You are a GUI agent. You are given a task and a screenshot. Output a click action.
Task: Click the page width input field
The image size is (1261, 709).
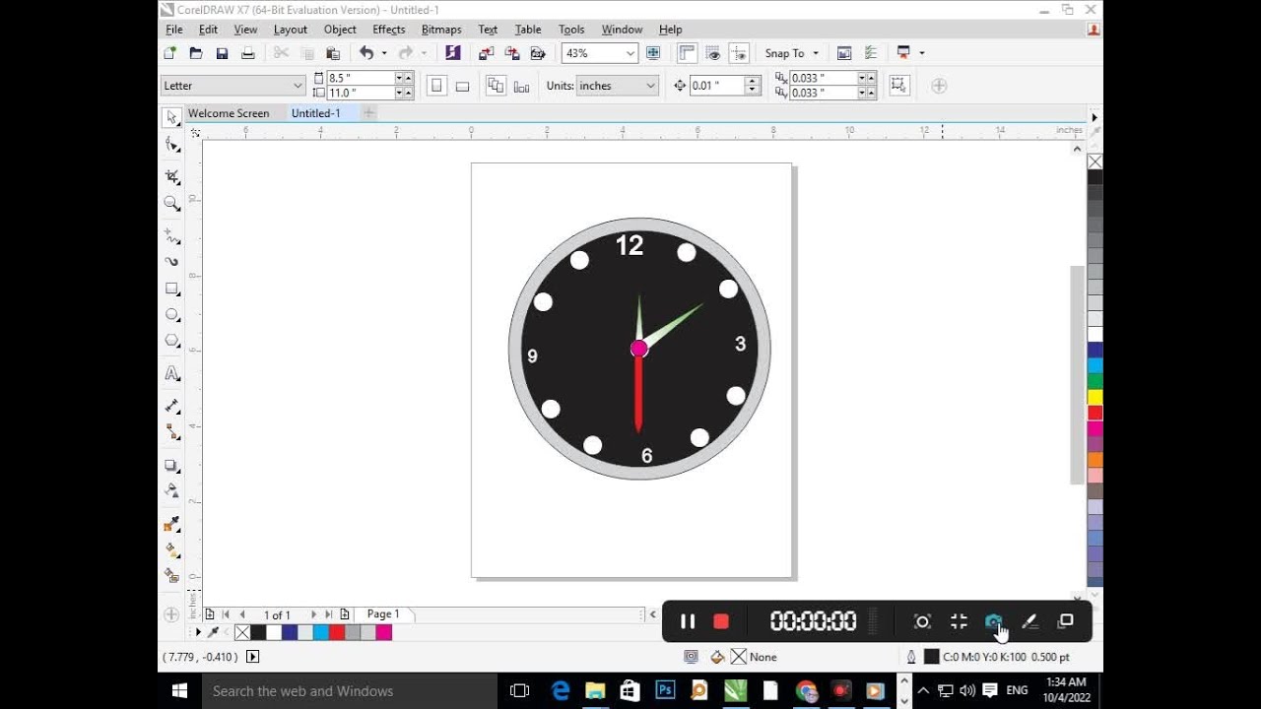tap(361, 78)
